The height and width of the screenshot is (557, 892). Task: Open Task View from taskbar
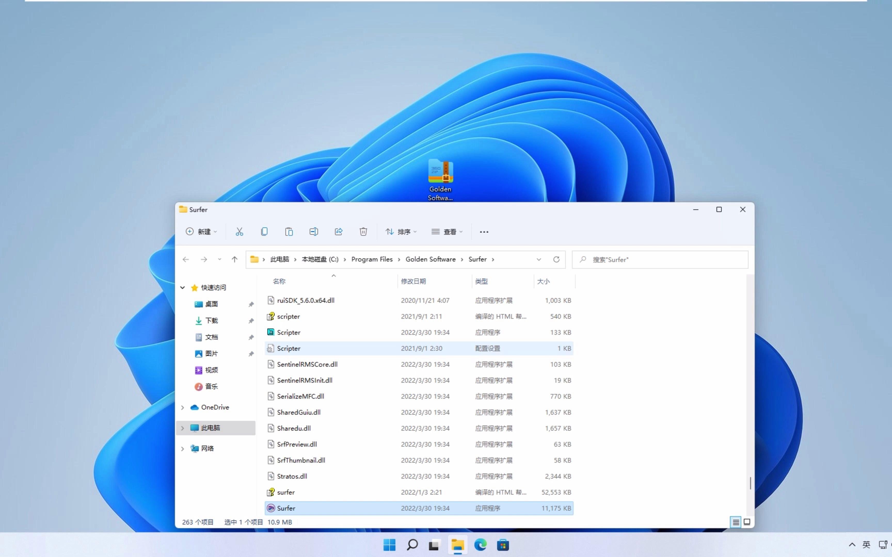coord(435,545)
